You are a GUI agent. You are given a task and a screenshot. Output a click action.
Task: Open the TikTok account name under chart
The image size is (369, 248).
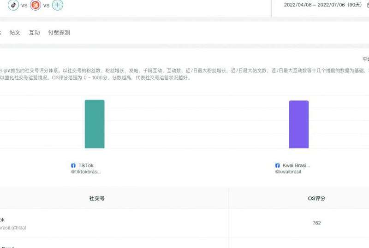coord(86,165)
